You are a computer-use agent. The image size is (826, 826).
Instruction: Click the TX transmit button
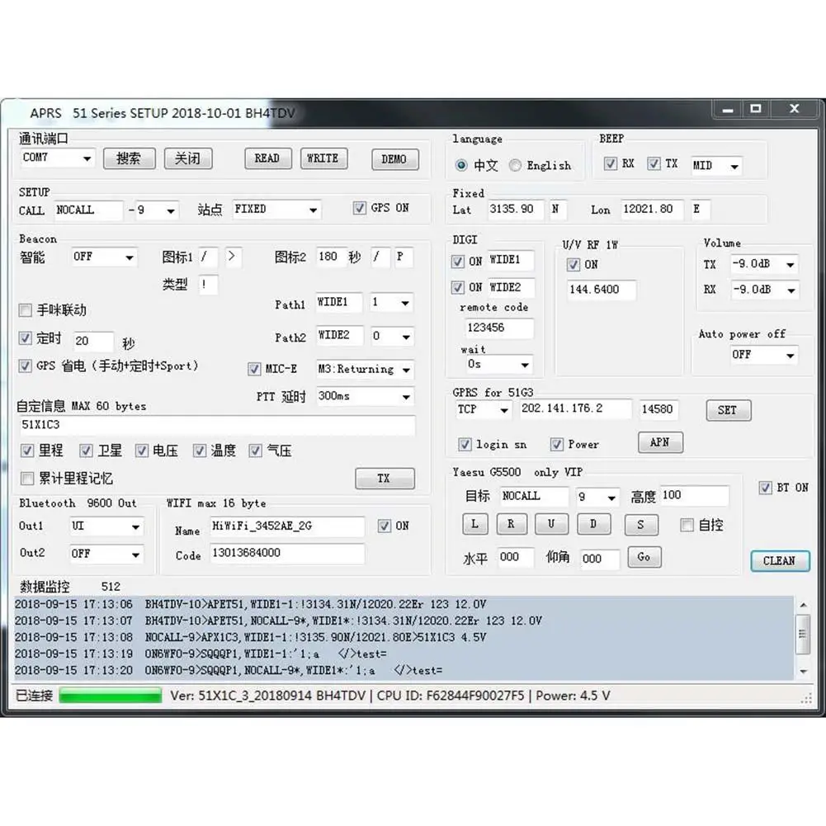384,478
